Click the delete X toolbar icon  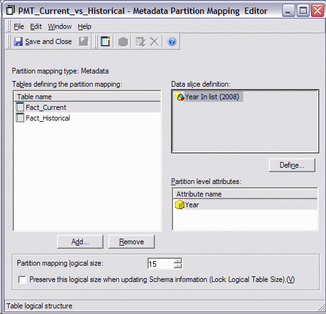tap(154, 41)
